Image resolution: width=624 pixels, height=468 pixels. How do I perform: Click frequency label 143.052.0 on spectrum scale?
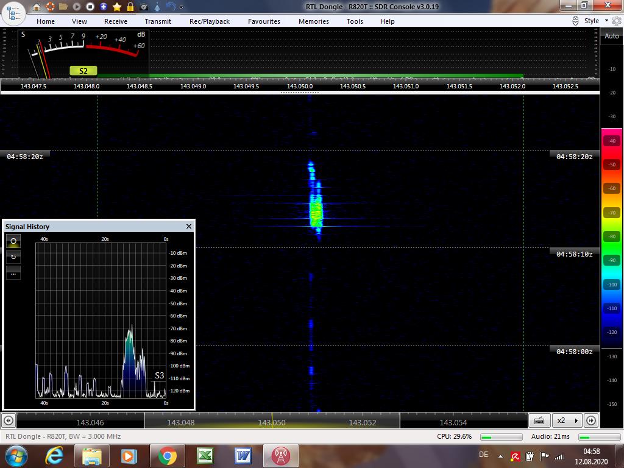point(512,86)
